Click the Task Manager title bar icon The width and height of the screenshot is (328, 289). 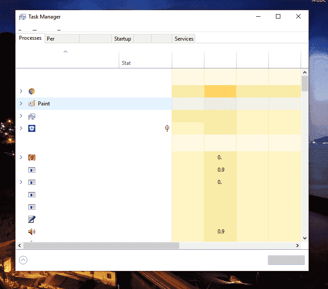[23, 17]
